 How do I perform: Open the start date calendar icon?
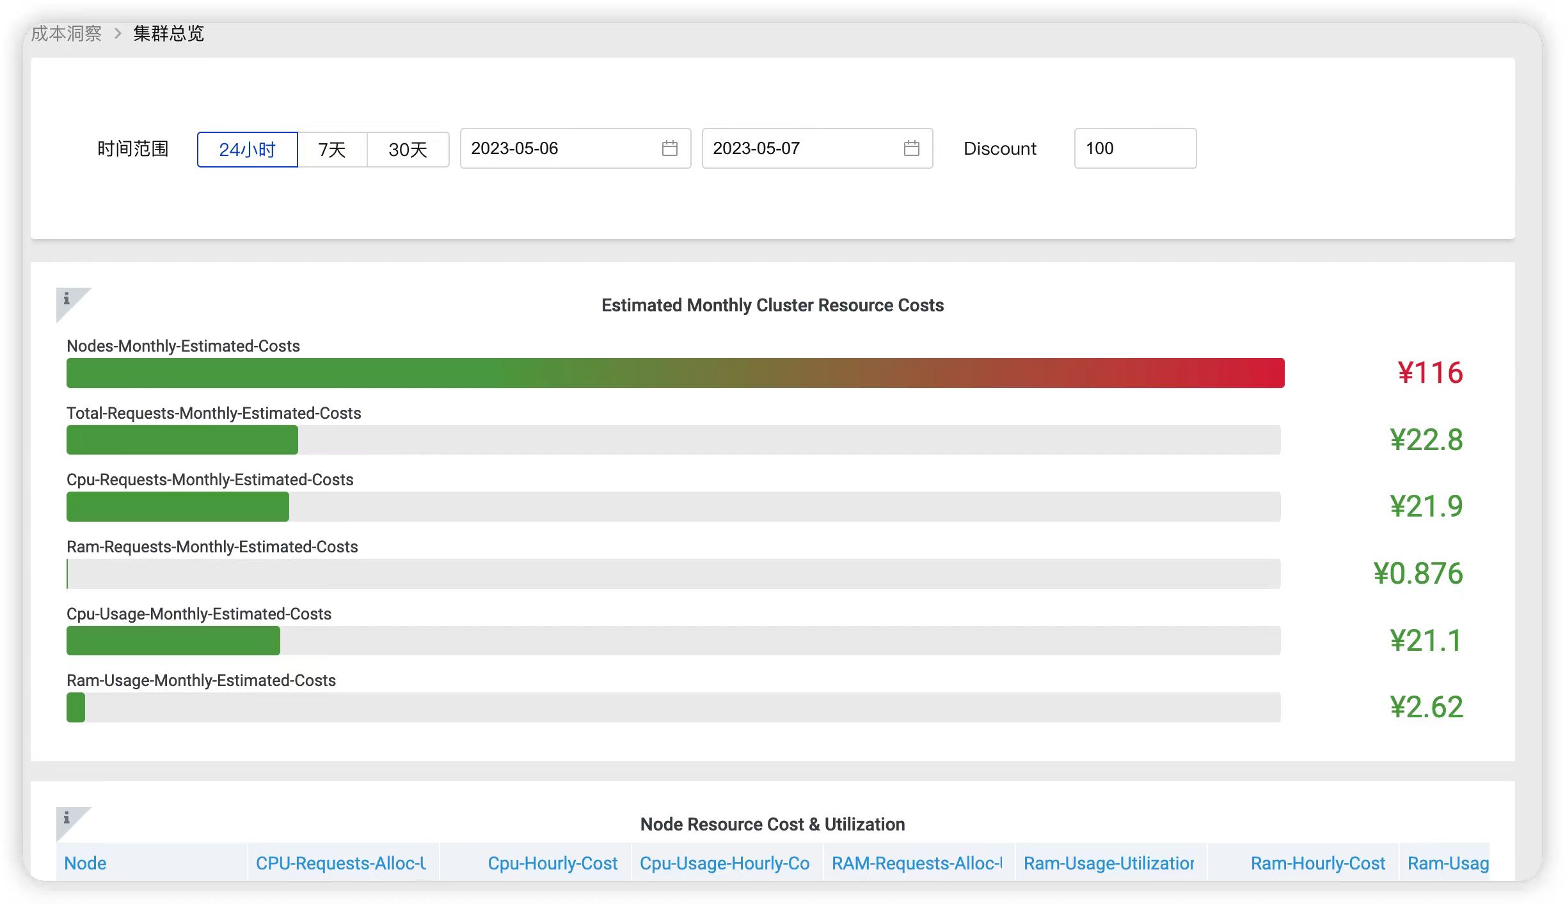click(x=669, y=148)
